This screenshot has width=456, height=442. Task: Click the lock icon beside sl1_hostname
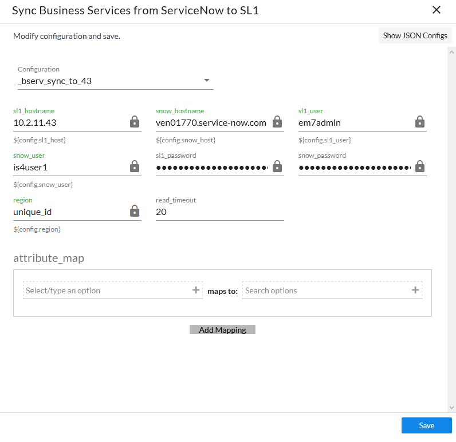134,122
